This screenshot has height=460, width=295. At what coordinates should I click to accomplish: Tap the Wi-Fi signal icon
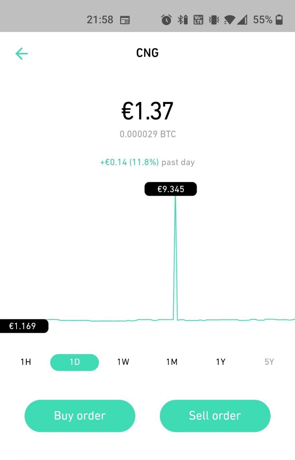(229, 20)
